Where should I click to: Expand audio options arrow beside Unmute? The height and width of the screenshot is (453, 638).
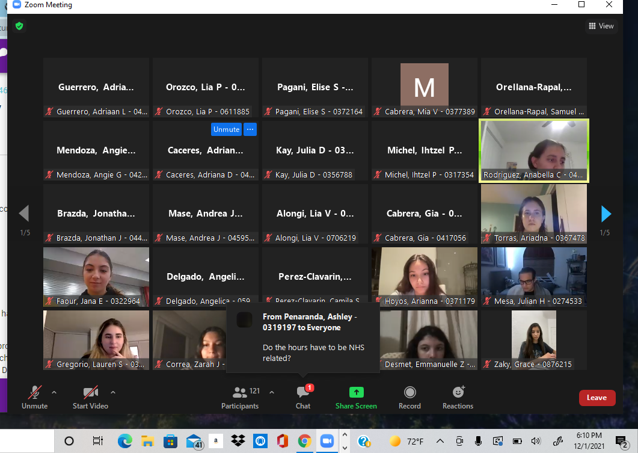(54, 392)
